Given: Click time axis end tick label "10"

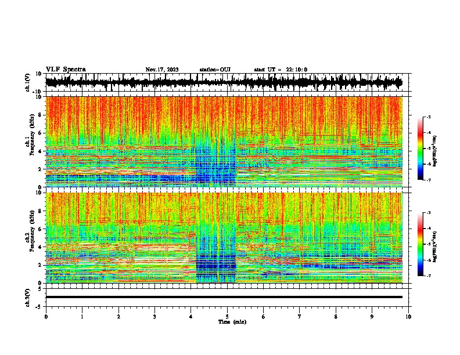Looking at the screenshot, I should 408,317.
